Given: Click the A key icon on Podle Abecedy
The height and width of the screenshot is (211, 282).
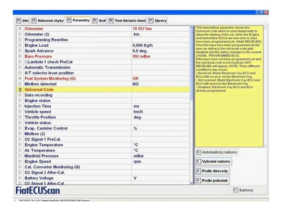Looking at the screenshot, I should 199,171.
